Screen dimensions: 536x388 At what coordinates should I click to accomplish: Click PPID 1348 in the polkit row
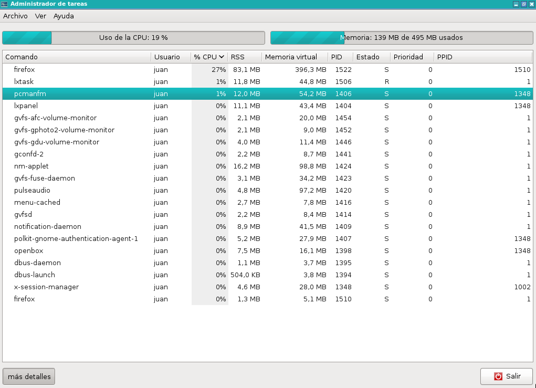(522, 238)
